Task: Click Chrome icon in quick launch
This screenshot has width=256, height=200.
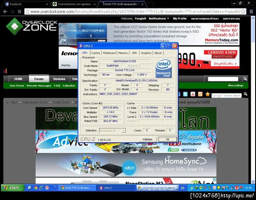Action: 35,188
